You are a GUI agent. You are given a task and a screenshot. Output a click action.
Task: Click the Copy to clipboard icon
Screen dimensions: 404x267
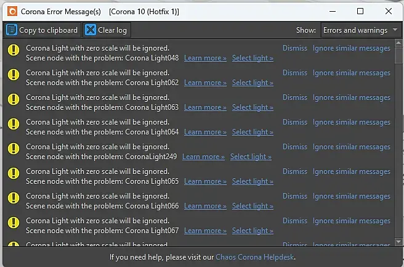coord(12,30)
